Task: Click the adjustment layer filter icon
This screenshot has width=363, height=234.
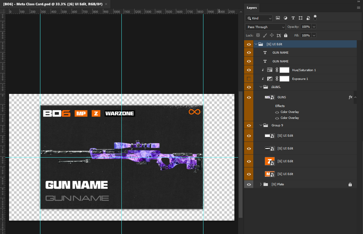Action: click(x=285, y=18)
